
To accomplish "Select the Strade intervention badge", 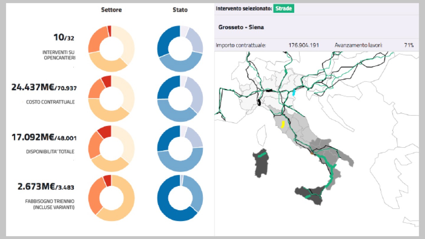I will click(284, 9).
